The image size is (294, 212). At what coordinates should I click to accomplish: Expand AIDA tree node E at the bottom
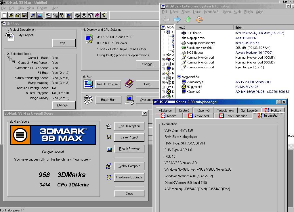click(x=163, y=96)
